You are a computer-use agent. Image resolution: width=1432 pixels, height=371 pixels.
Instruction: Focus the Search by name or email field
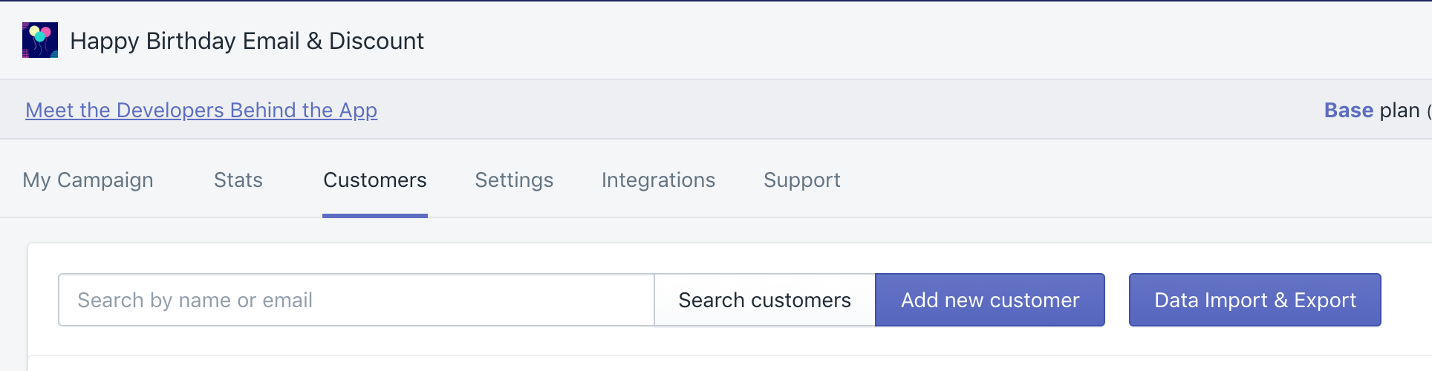(357, 300)
